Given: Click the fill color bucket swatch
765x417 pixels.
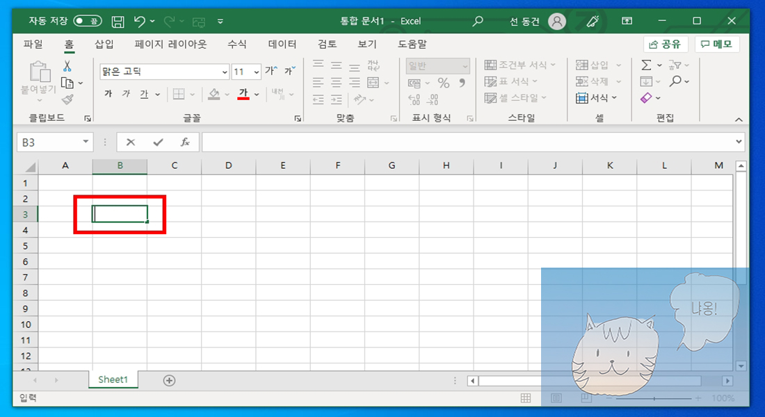Looking at the screenshot, I should [214, 94].
